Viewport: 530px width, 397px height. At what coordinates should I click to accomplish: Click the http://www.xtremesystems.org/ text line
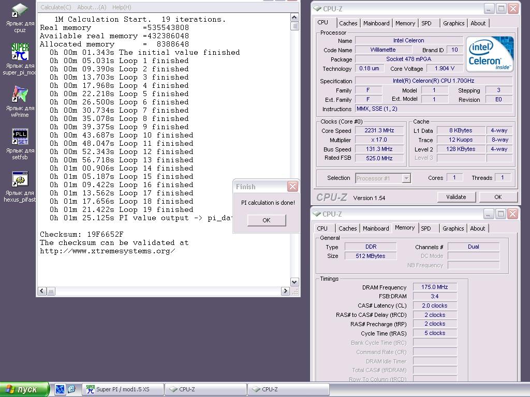[108, 251]
